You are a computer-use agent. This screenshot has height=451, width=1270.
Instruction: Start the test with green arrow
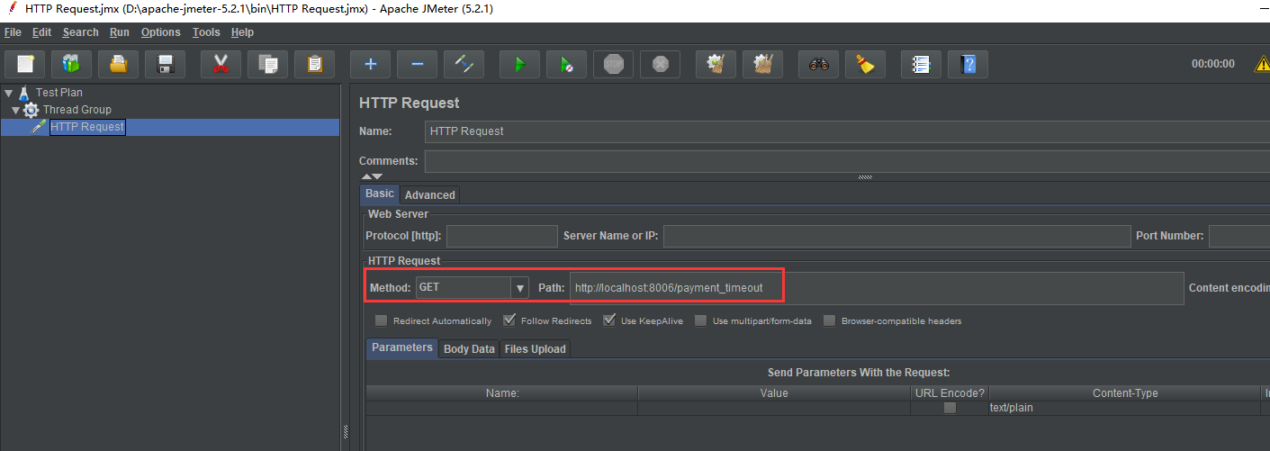pyautogui.click(x=519, y=64)
